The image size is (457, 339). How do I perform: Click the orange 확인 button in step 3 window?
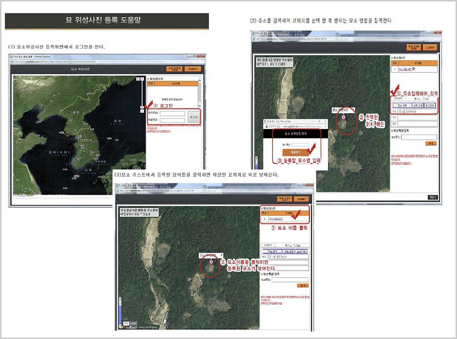(303, 286)
